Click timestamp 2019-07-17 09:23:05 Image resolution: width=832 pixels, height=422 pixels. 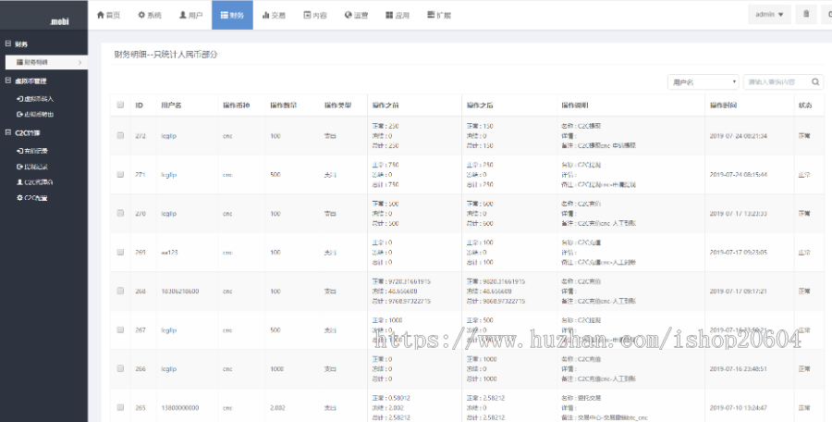[x=738, y=253]
